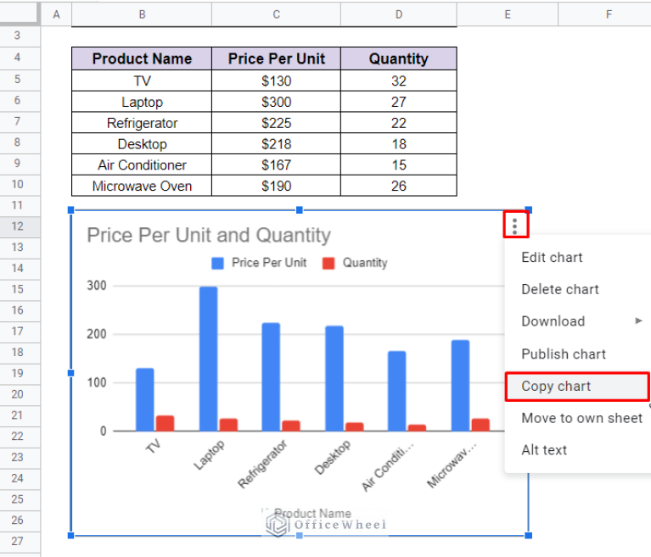Click the $300 price cell
The width and height of the screenshot is (651, 557).
(x=276, y=102)
